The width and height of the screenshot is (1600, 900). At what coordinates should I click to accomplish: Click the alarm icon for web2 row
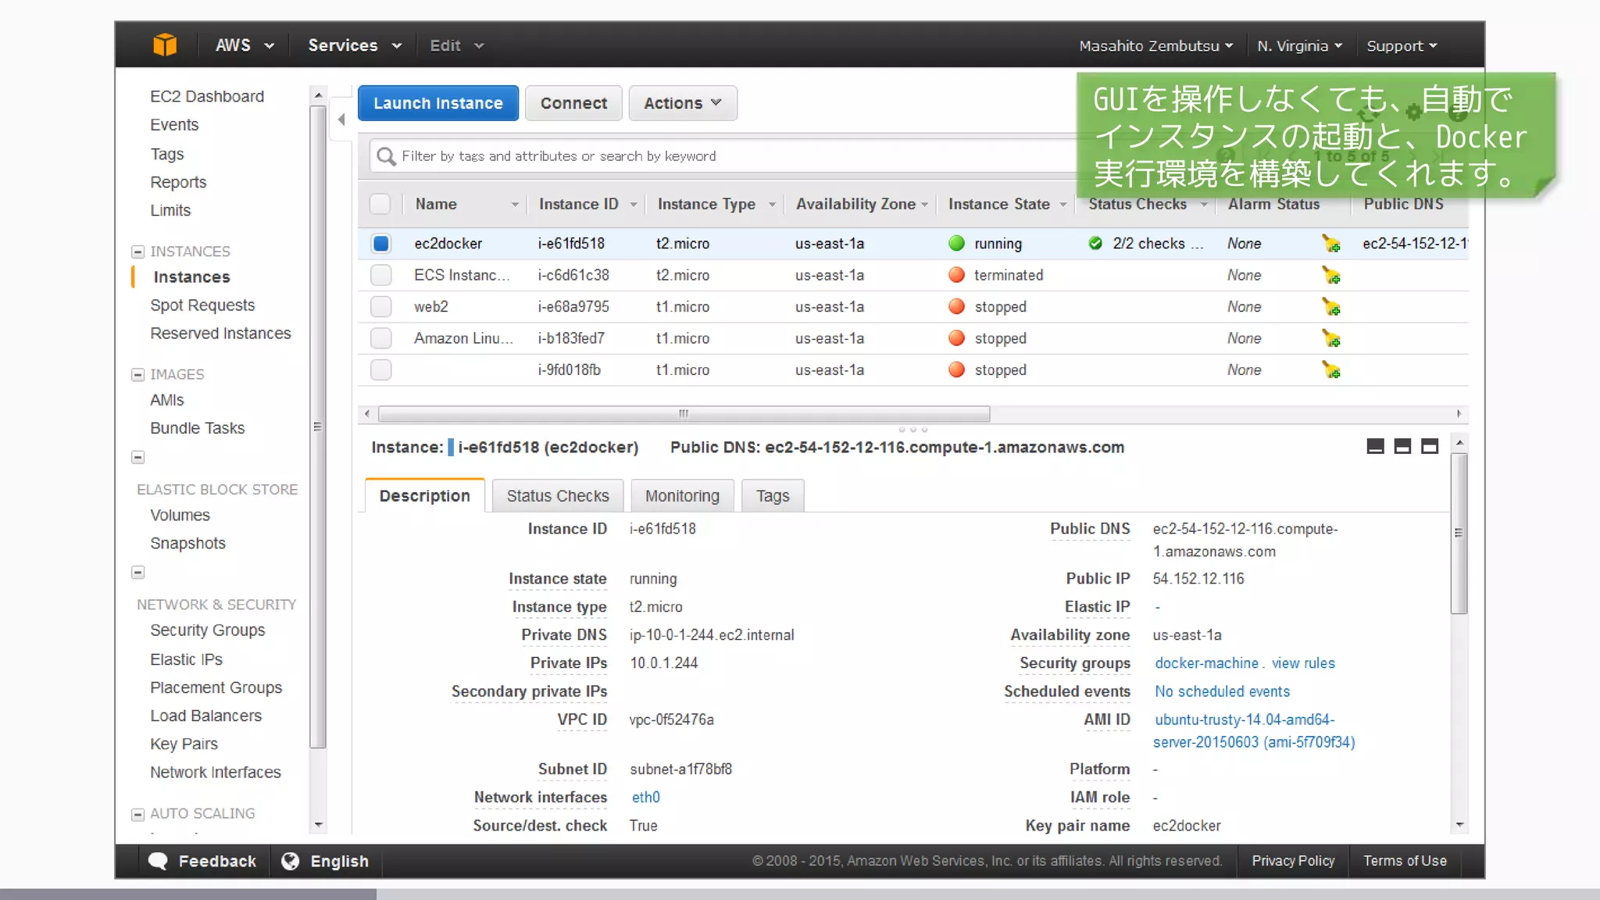tap(1331, 307)
